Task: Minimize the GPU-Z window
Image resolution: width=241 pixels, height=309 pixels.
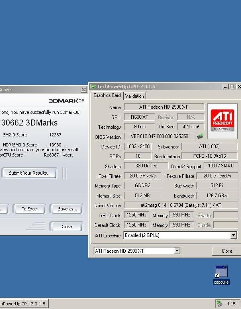Action: (x=225, y=87)
